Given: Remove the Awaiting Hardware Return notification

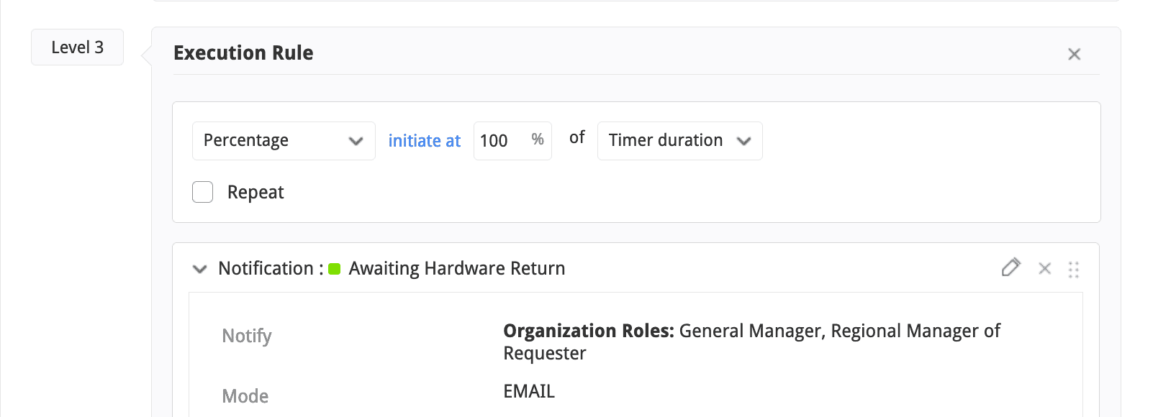Looking at the screenshot, I should point(1045,268).
